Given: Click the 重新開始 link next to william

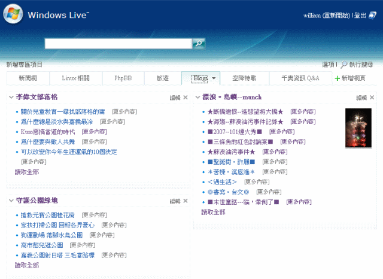Looking at the screenshot, I should [x=336, y=16].
